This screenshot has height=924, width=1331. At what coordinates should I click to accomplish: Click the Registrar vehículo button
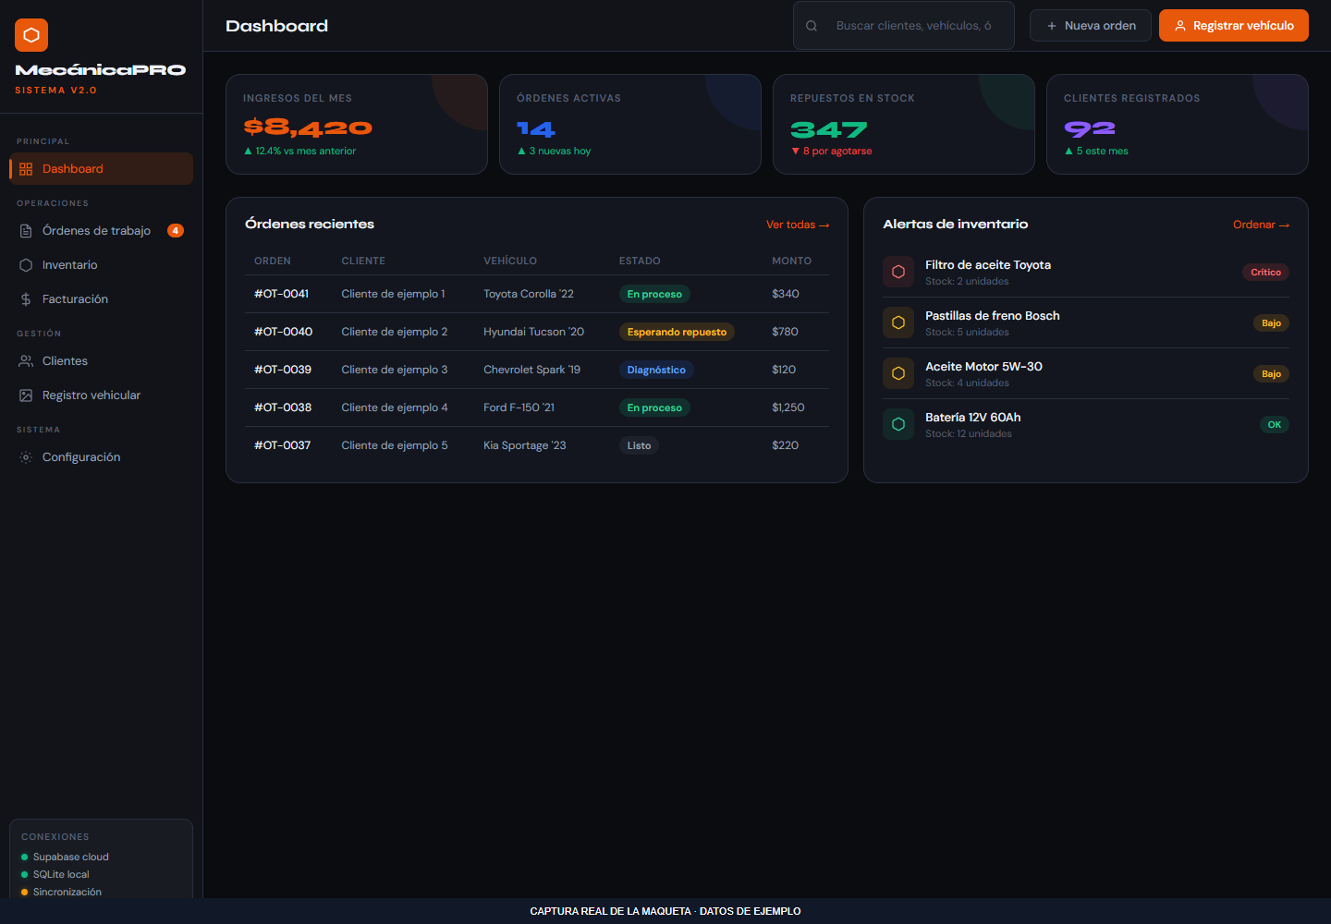[x=1234, y=26]
